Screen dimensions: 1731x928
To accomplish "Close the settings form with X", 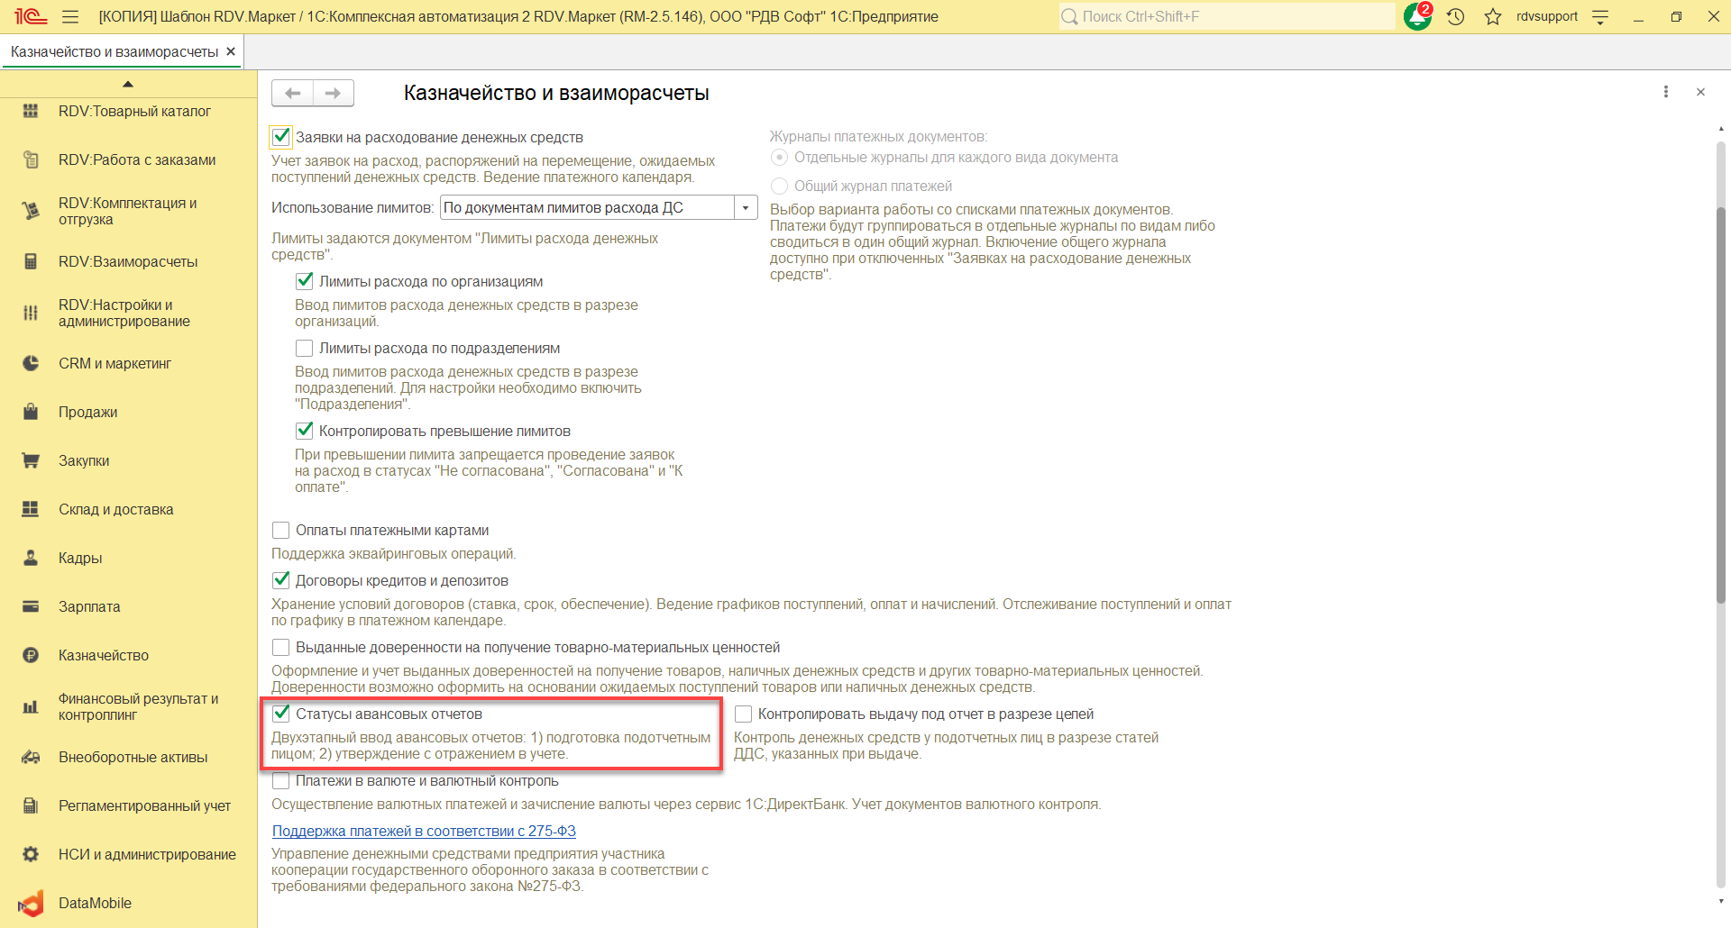I will click(x=1700, y=92).
